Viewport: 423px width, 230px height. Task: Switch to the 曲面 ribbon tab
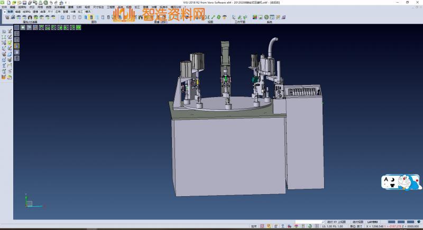(43, 11)
